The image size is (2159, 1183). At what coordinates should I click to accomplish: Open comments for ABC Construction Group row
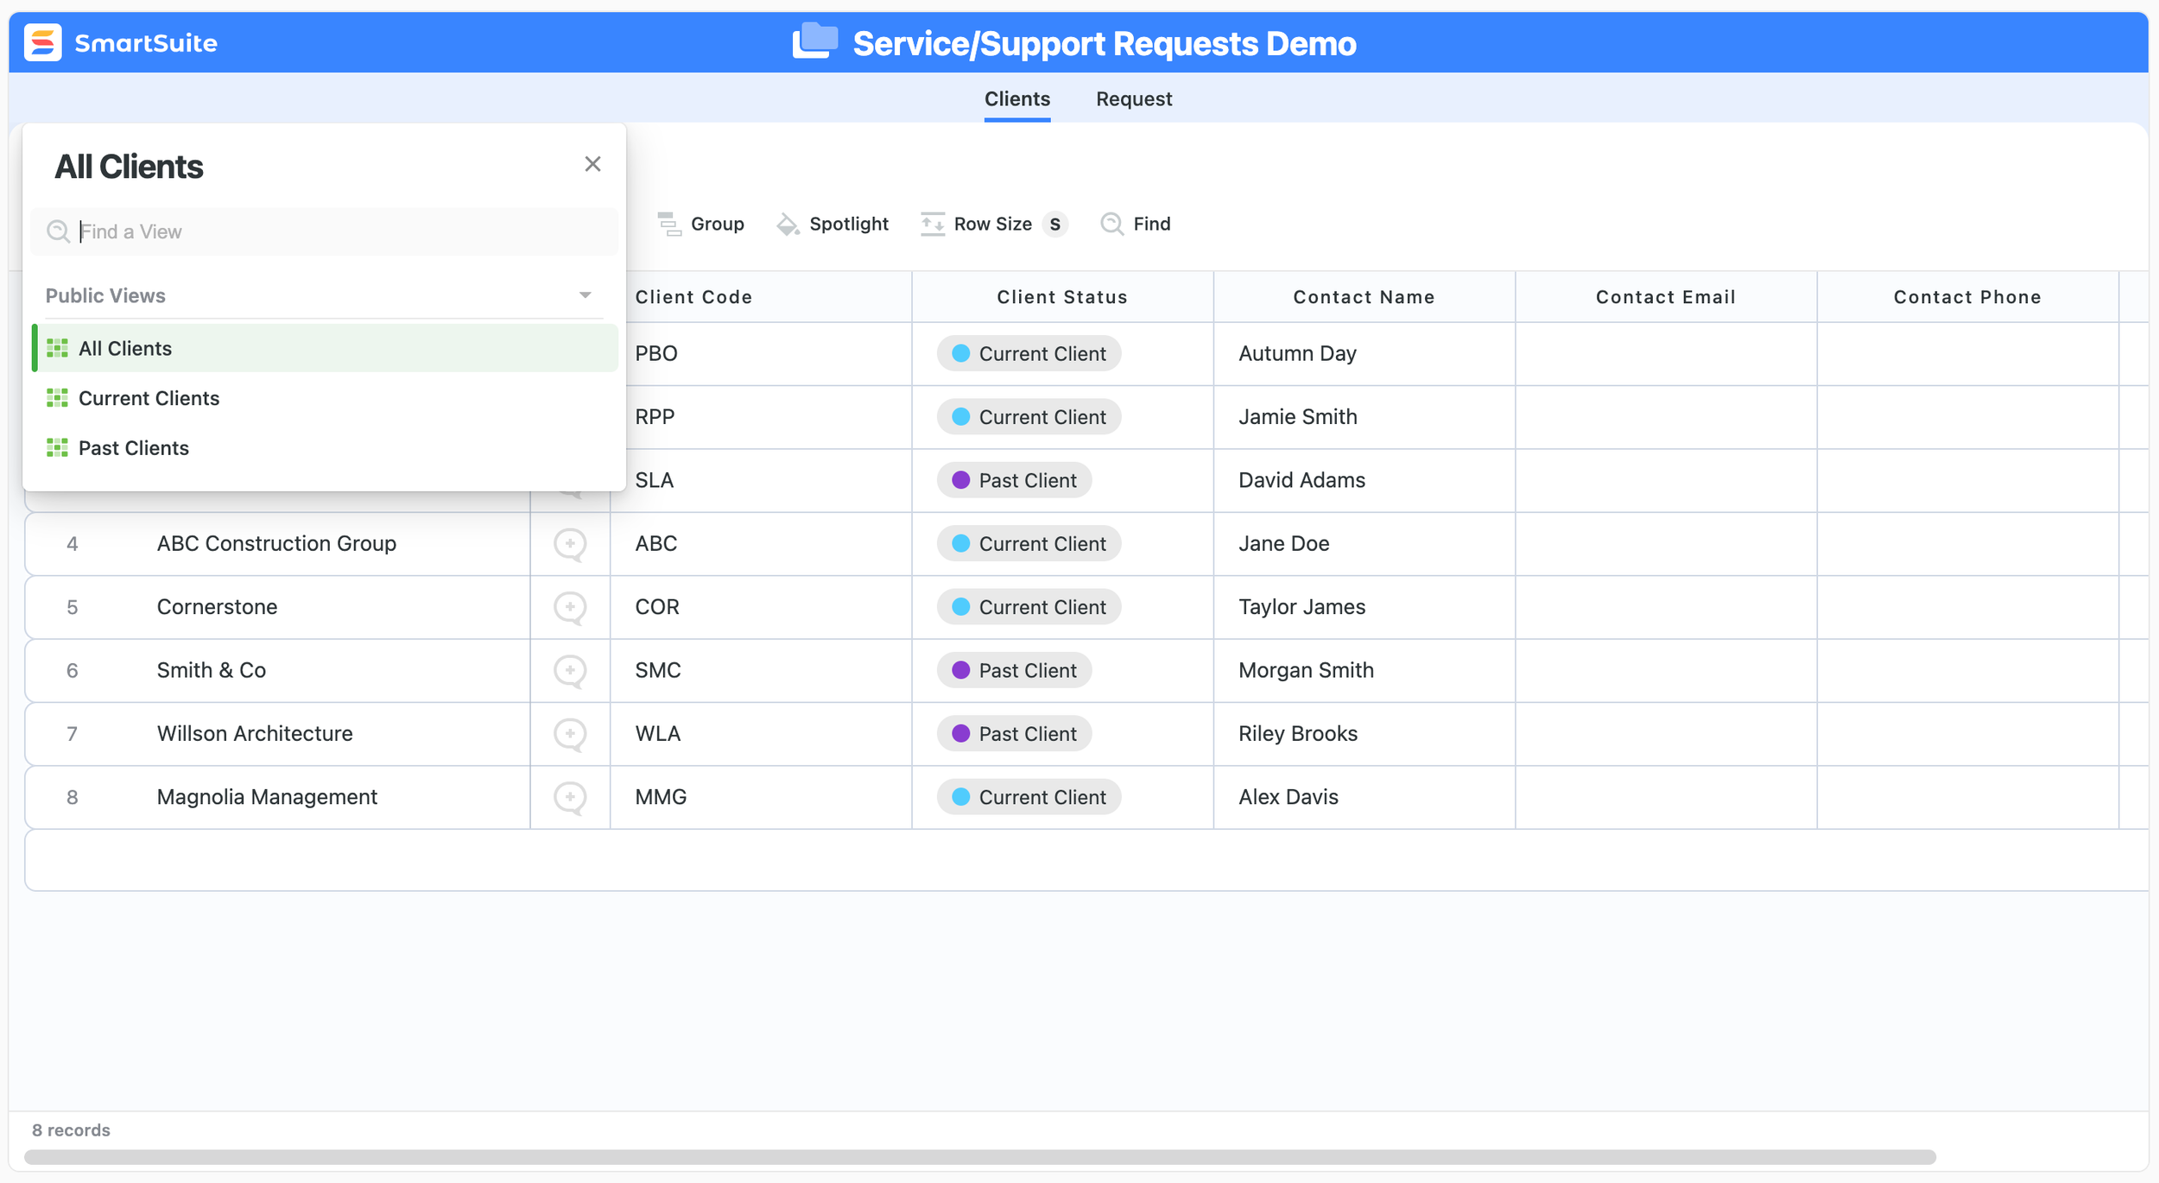(x=570, y=544)
